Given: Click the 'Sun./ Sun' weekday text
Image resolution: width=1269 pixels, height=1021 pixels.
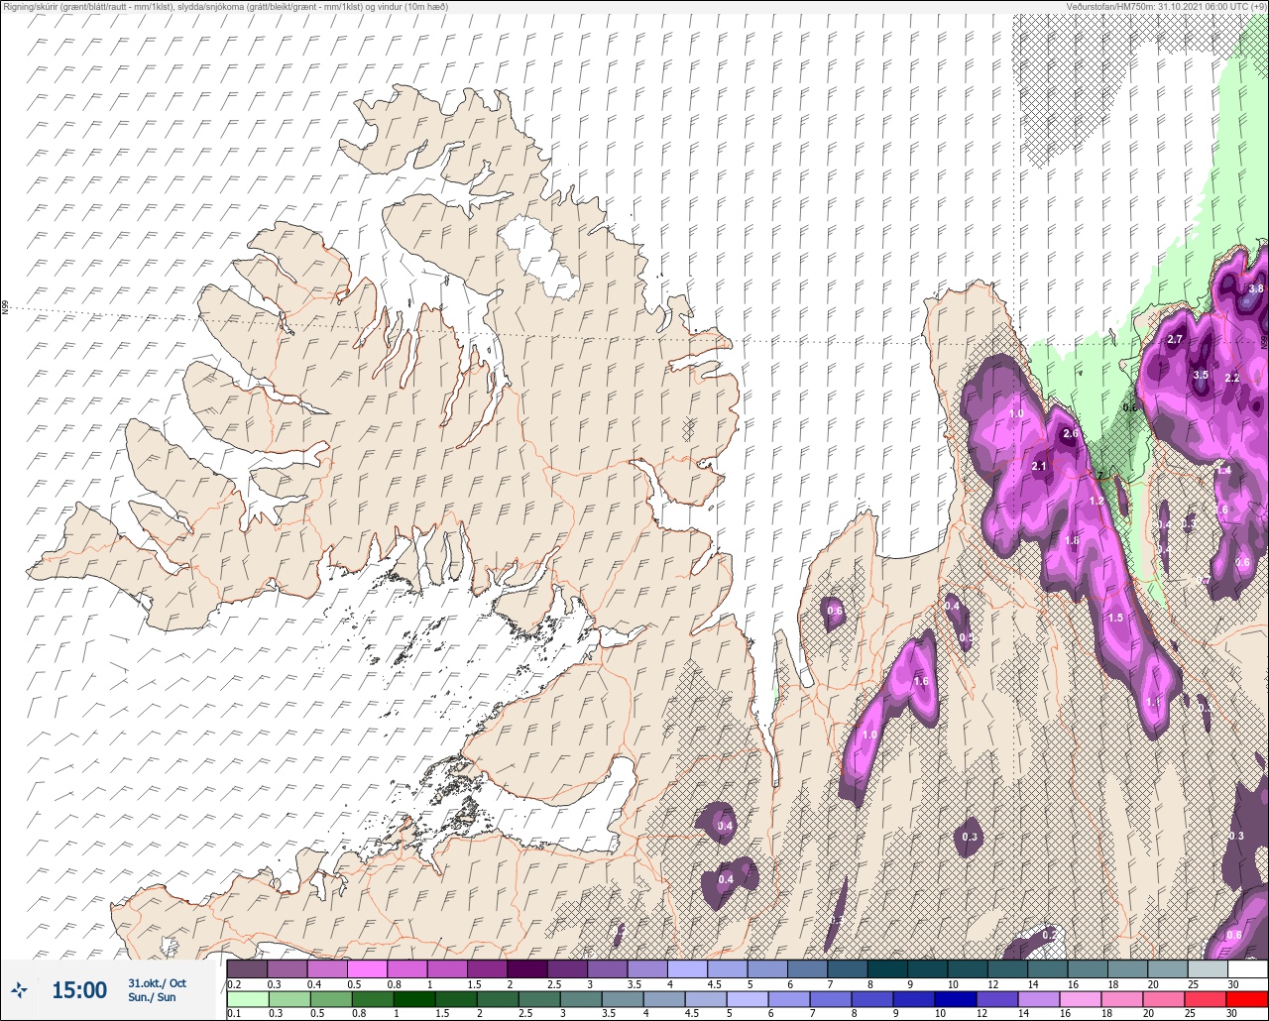Looking at the screenshot, I should (152, 997).
